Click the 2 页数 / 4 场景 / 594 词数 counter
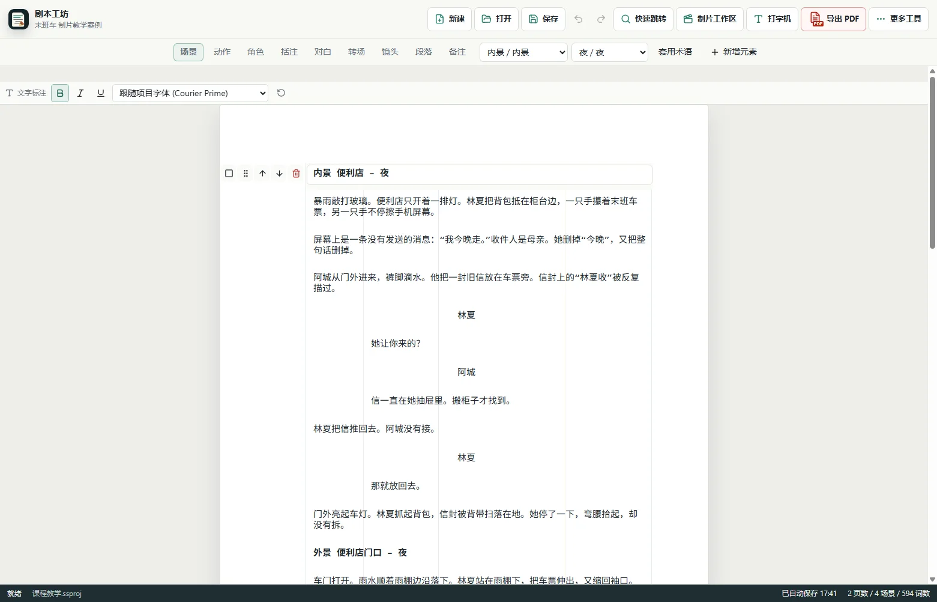 (888, 594)
